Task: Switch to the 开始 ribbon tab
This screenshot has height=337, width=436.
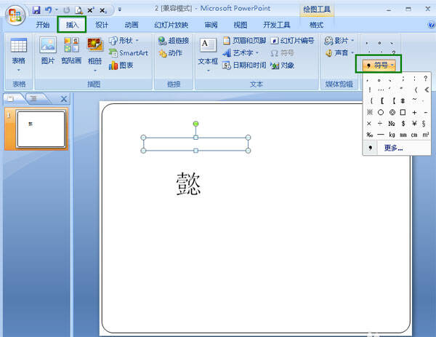Action: [43, 25]
